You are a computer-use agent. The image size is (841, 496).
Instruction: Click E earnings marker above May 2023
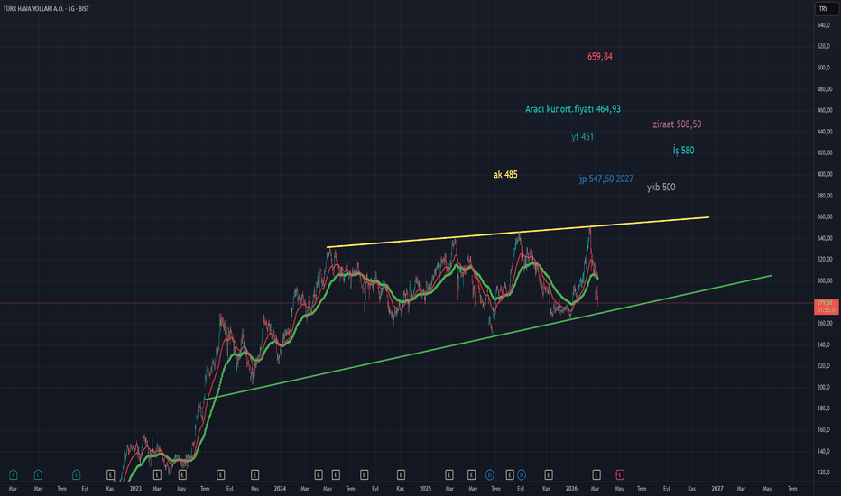[182, 474]
